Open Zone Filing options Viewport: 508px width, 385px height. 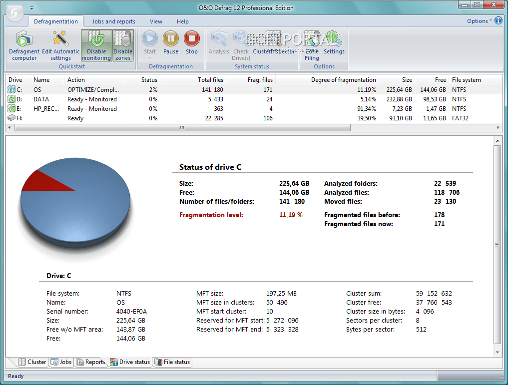[x=312, y=45]
